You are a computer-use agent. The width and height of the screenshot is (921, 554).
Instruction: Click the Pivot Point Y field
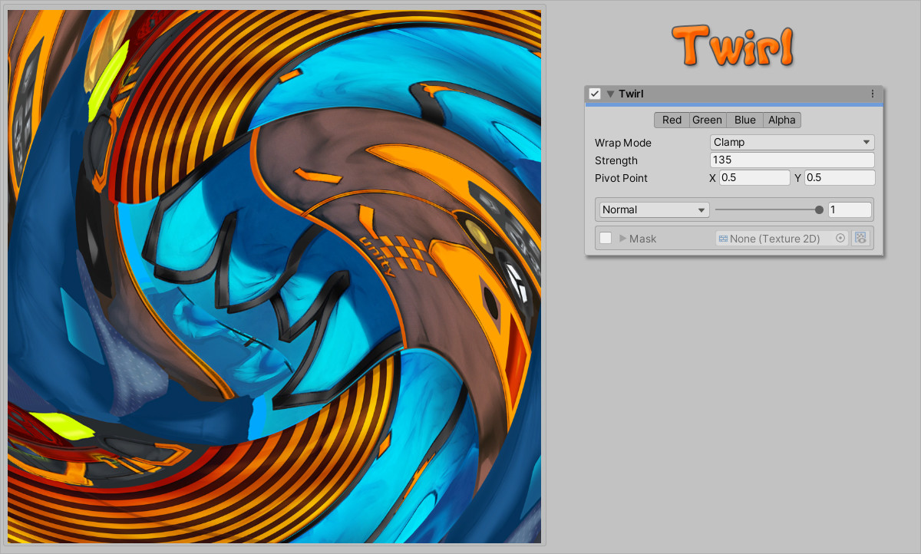pos(840,178)
